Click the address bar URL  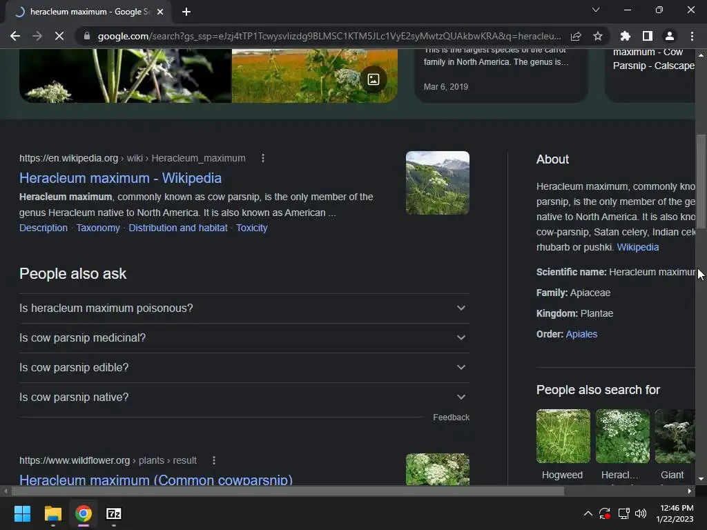click(329, 36)
